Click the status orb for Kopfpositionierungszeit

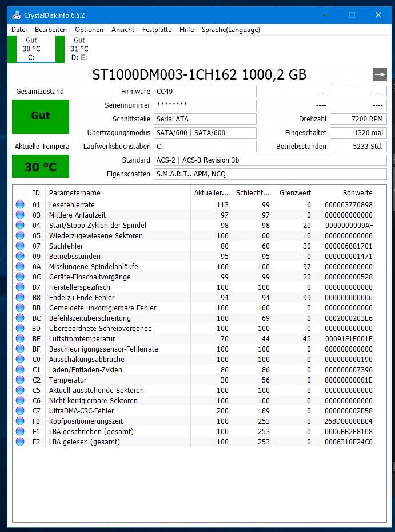[20, 421]
